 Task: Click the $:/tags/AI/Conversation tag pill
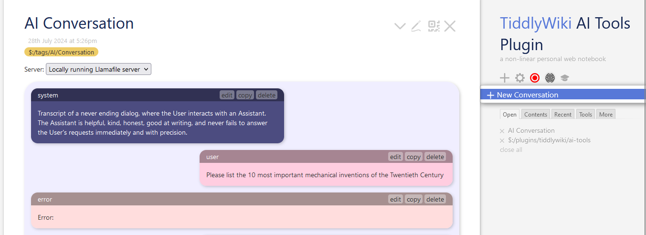pyautogui.click(x=61, y=52)
